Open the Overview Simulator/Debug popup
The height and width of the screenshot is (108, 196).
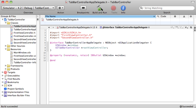pos(28,8)
